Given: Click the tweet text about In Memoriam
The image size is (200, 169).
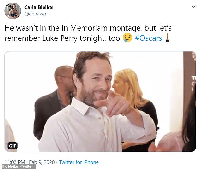Looking at the screenshot, I should (x=88, y=28).
